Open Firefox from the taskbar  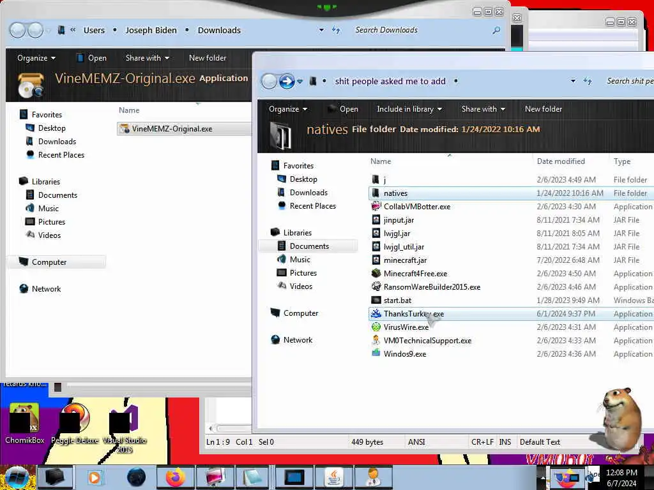point(175,477)
